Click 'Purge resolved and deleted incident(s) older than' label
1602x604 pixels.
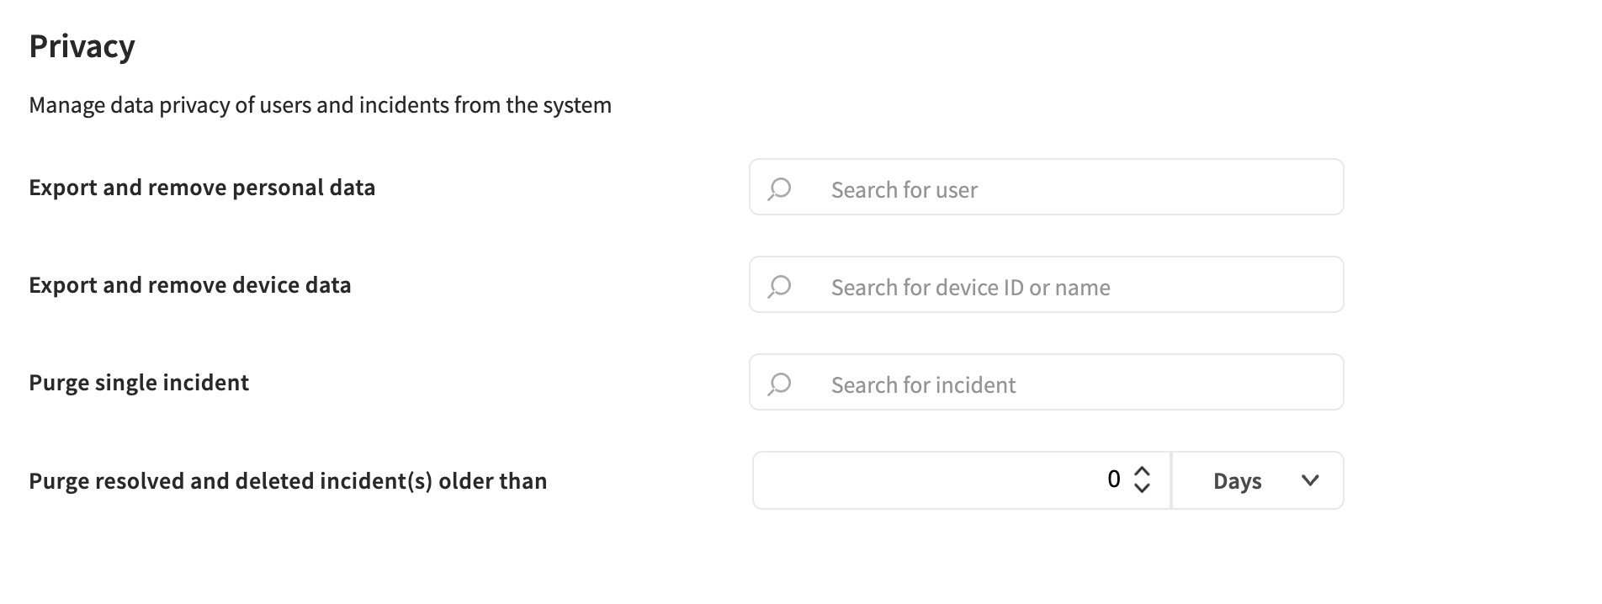[x=288, y=481]
